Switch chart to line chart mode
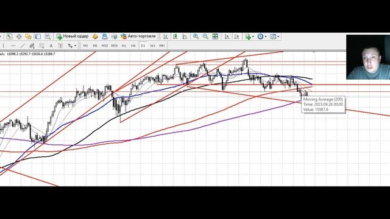The height and width of the screenshot is (219, 390). pyautogui.click(x=185, y=36)
